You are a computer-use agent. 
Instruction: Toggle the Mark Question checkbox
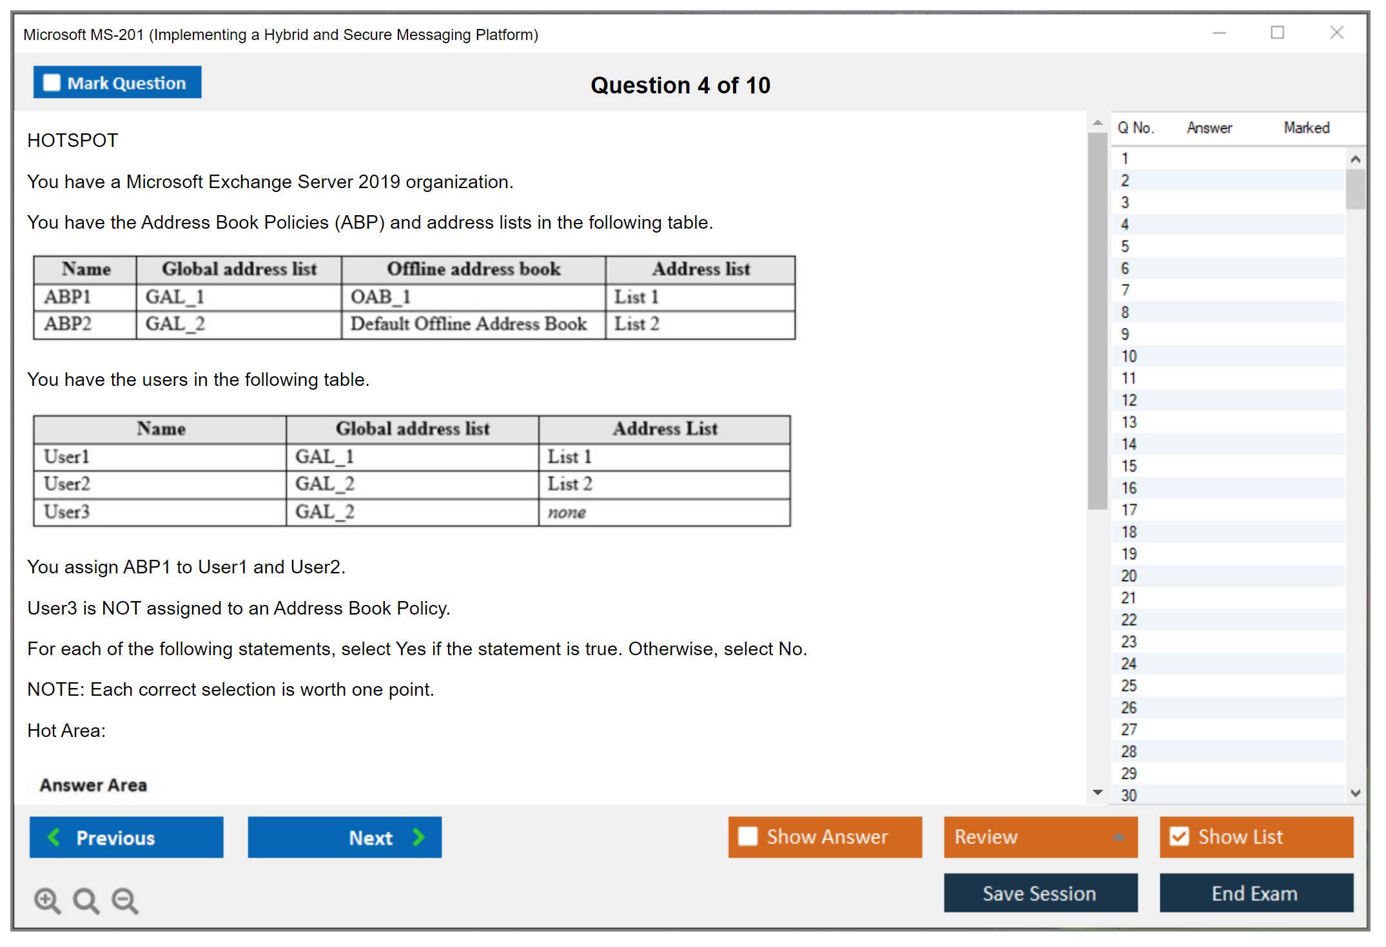tap(52, 82)
